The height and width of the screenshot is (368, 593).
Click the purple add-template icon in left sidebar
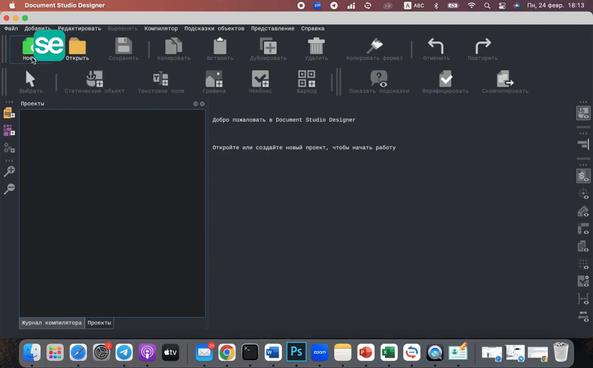9,130
